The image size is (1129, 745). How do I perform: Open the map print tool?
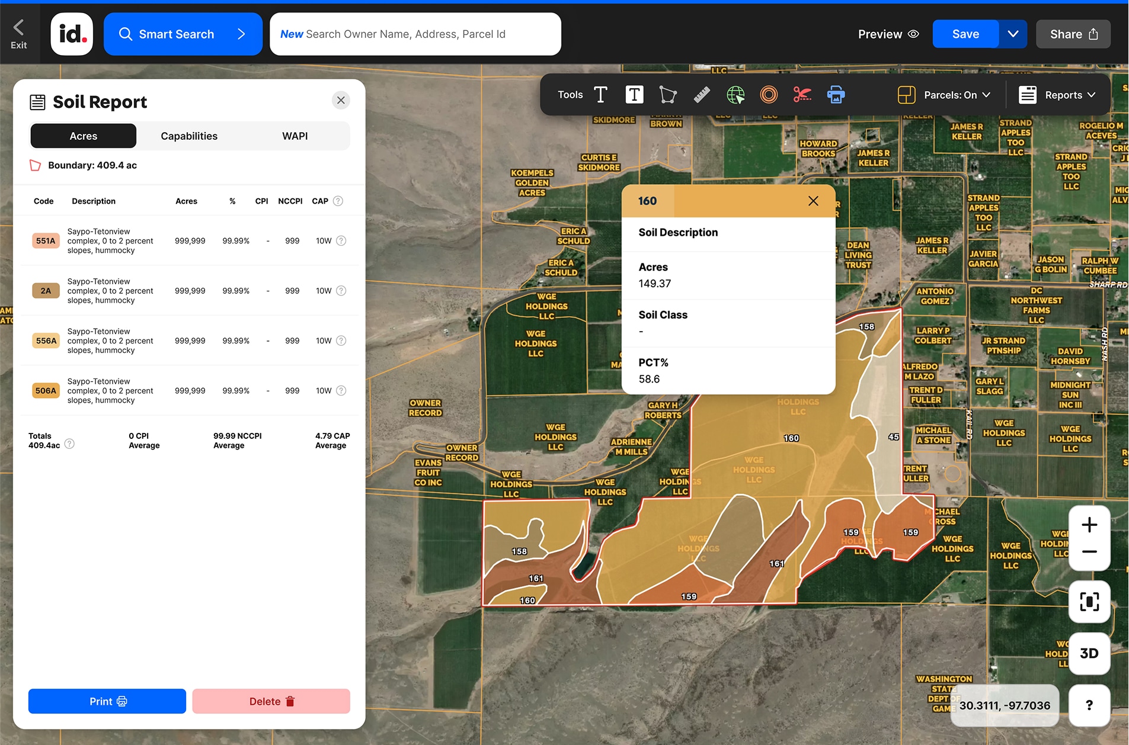[x=836, y=94]
